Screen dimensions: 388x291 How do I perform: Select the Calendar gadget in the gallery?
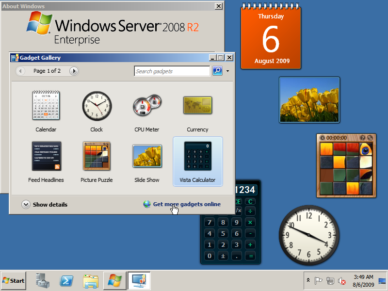click(46, 111)
